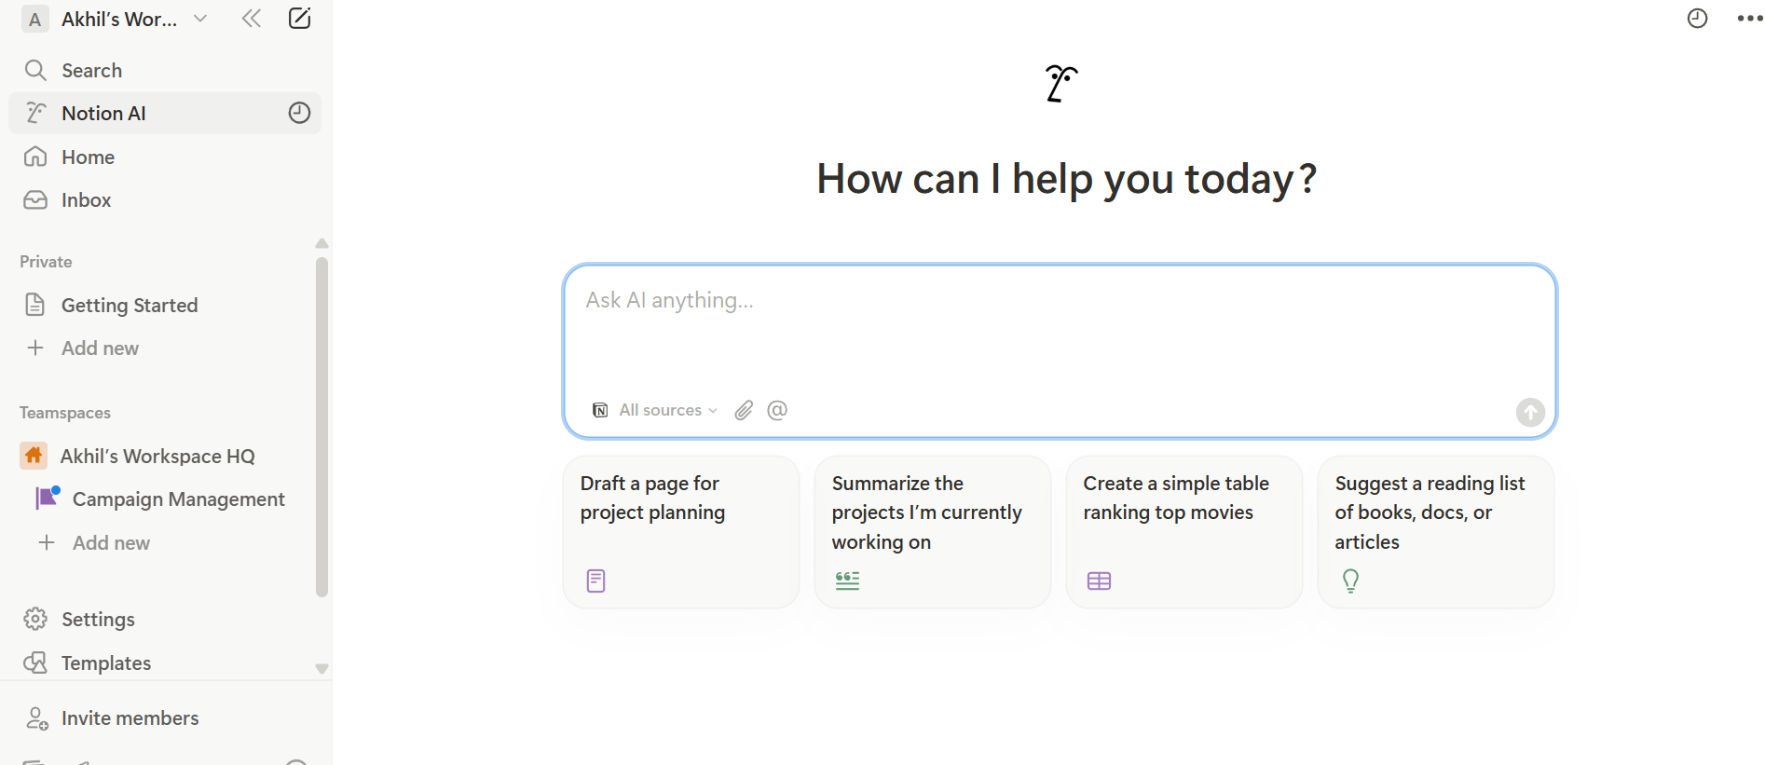The height and width of the screenshot is (765, 1765).
Task: Open the three-dots menu at top right
Action: click(x=1749, y=19)
